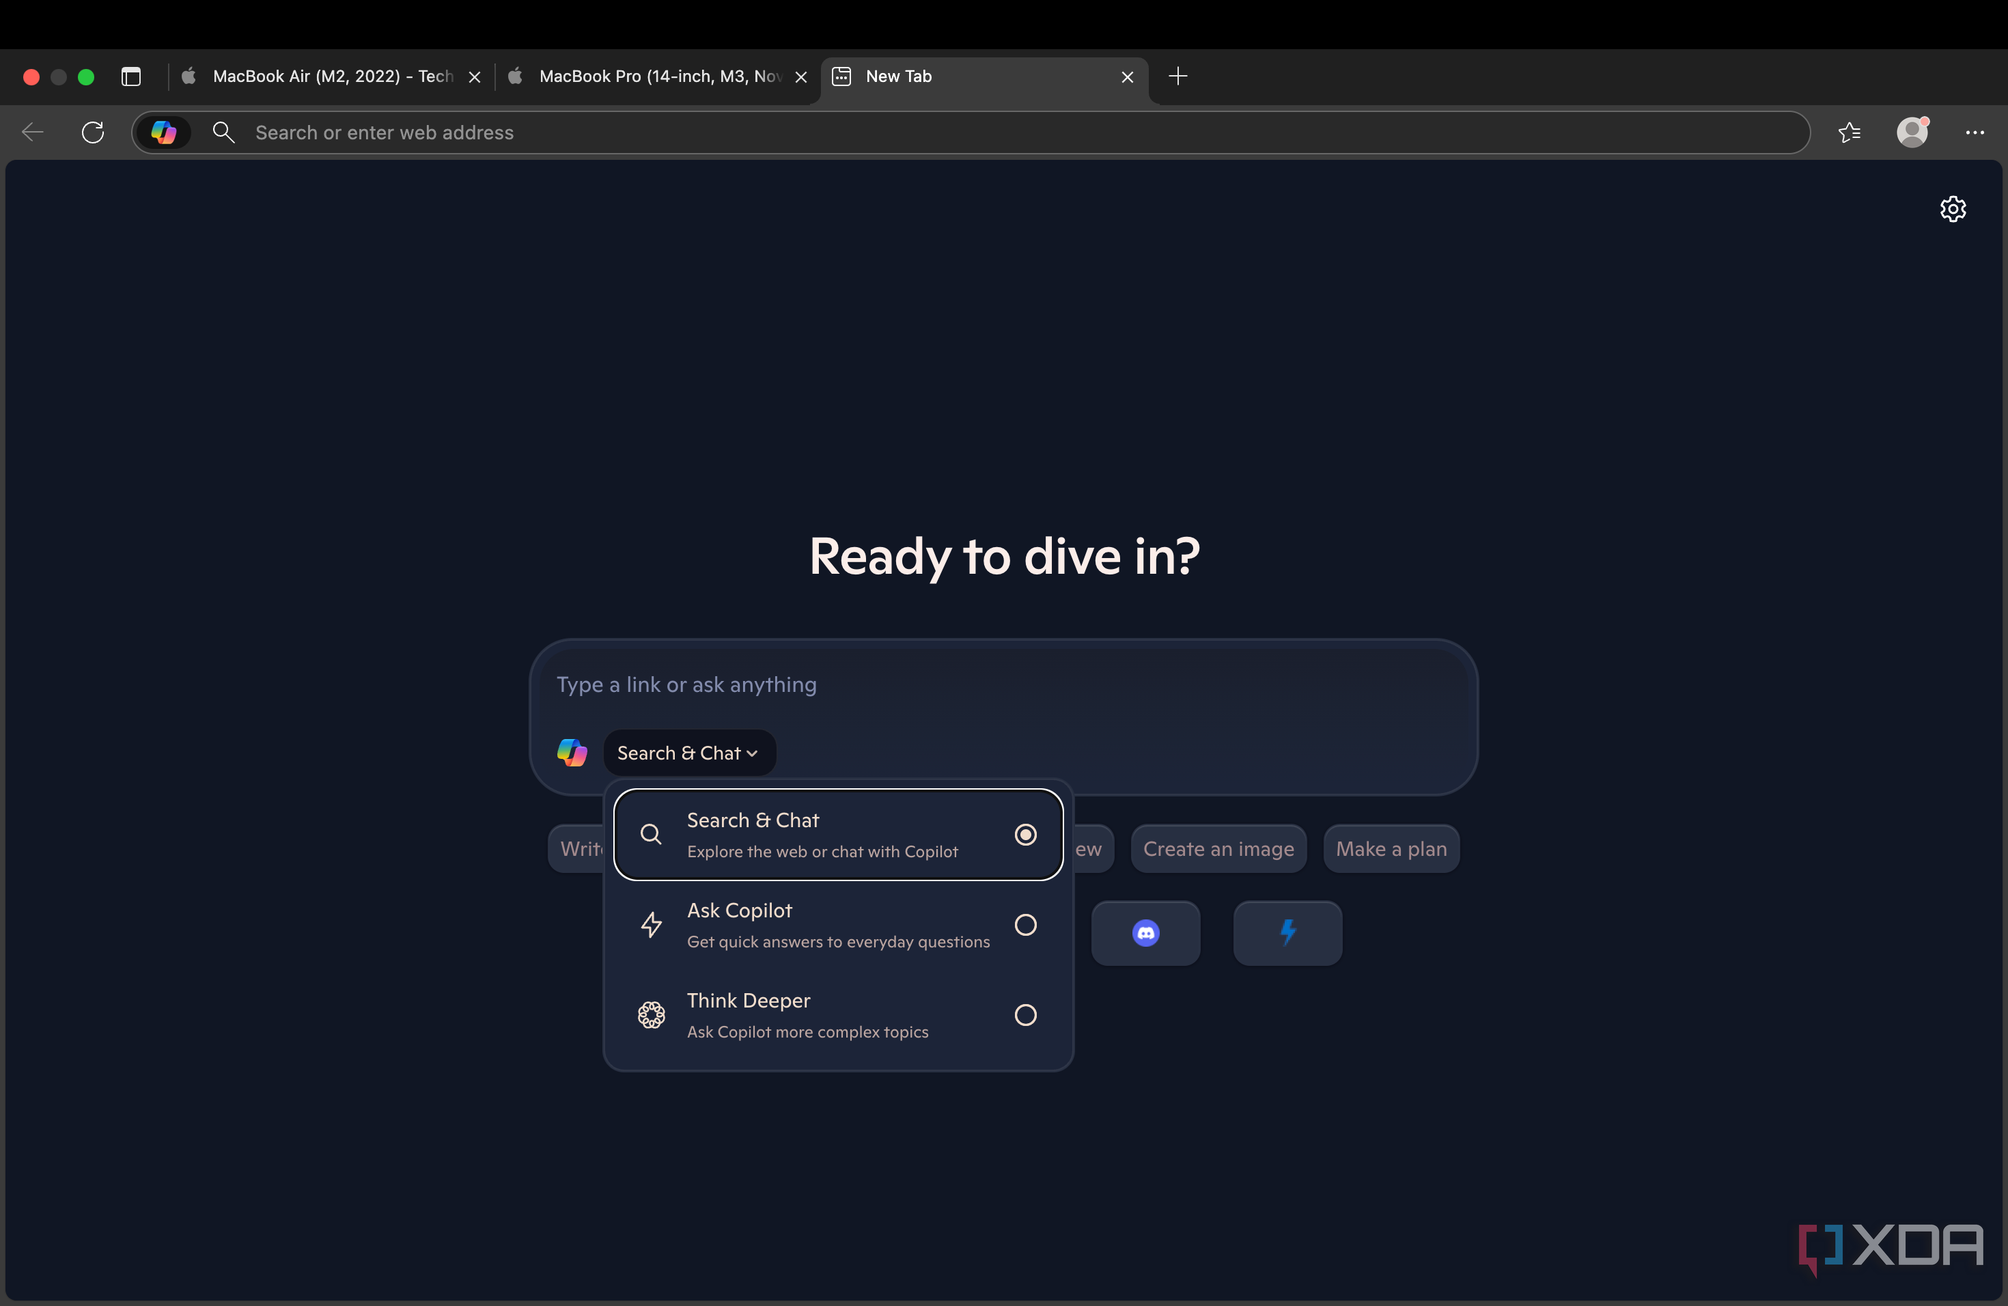The height and width of the screenshot is (1306, 2008).
Task: Open the blue lightning bolt quick link tile
Action: 1287,933
